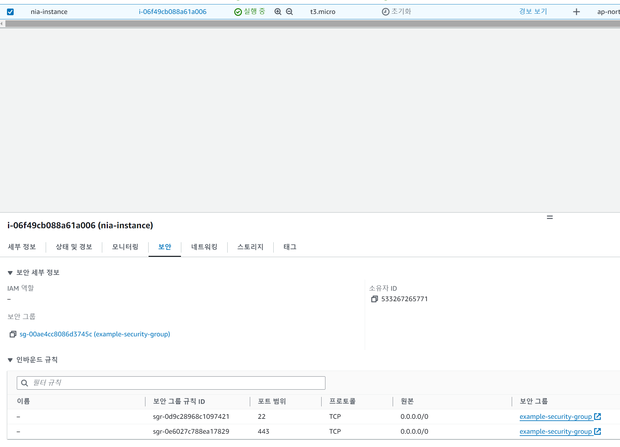
Task: Open sg-00ae4cc8086d3745c security group link
Action: (94, 334)
